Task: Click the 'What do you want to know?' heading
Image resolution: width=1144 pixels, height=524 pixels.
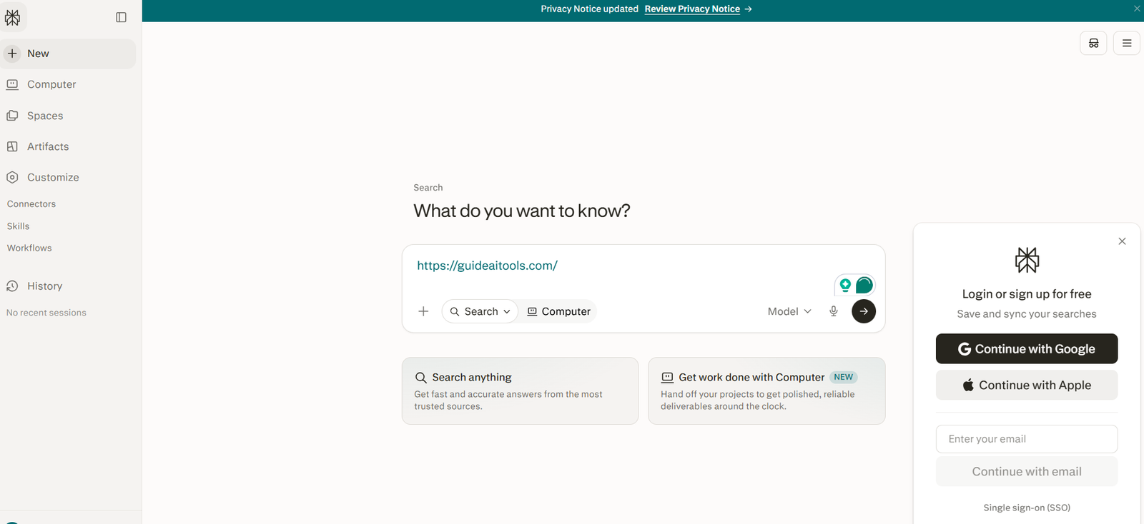Action: [x=522, y=211]
